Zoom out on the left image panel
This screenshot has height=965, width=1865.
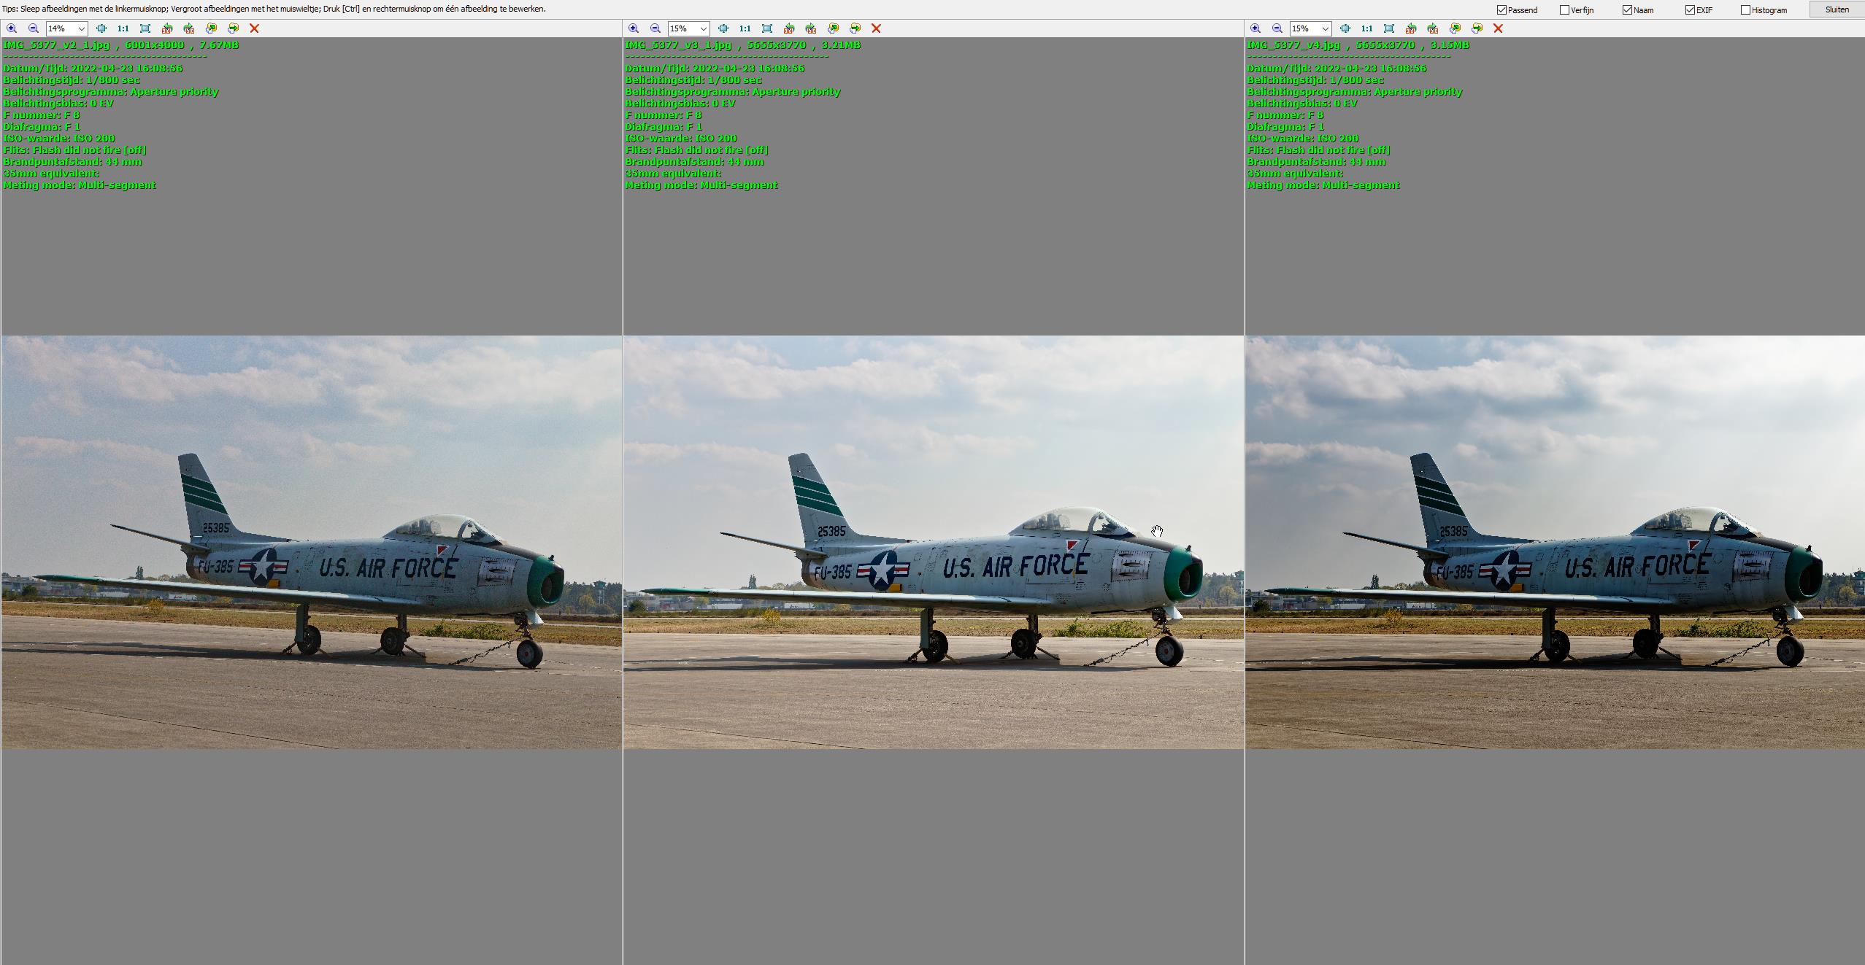point(34,28)
